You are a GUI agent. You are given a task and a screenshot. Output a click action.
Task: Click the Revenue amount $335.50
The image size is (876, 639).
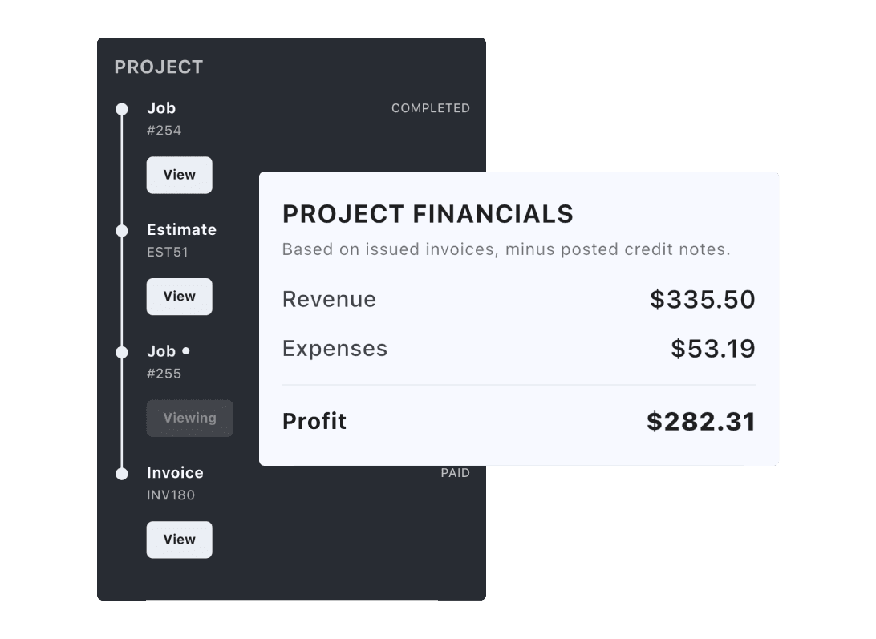click(x=702, y=300)
